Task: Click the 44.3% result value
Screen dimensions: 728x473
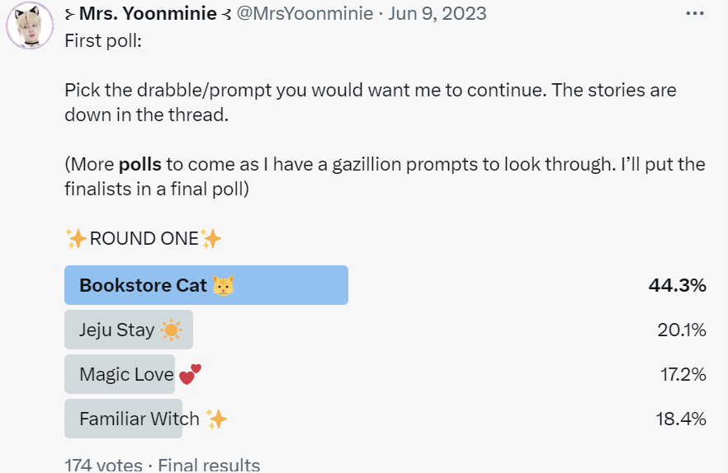Action: (678, 285)
